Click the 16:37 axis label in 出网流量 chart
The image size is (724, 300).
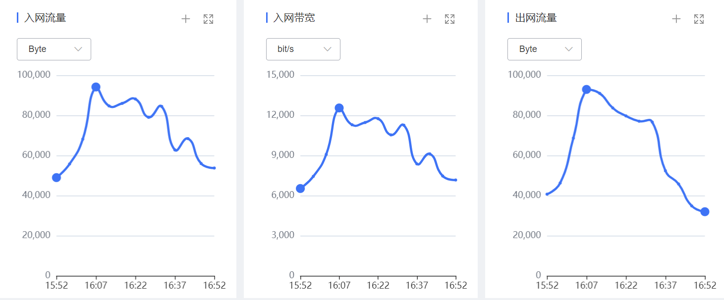(x=665, y=286)
